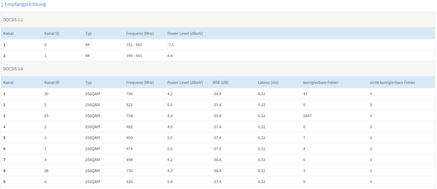Click the korrigierbare Fehler column header
The image size is (437, 189).
(x=321, y=82)
